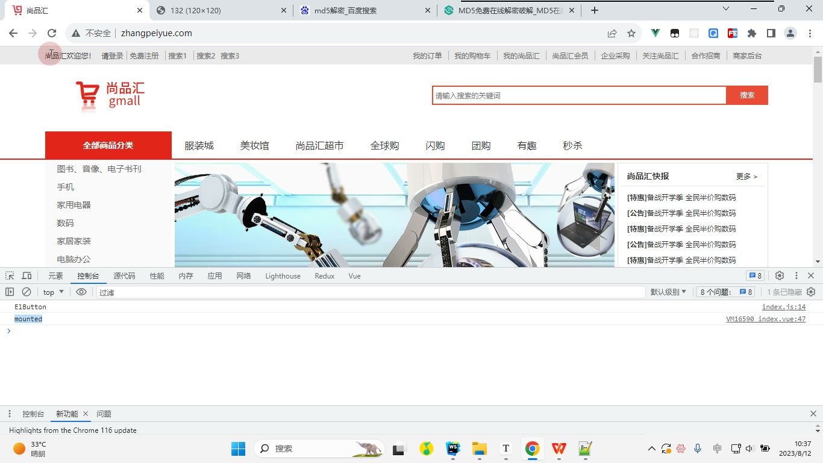823x463 pixels.
Task: Toggle the browser side panel
Action: (x=771, y=33)
